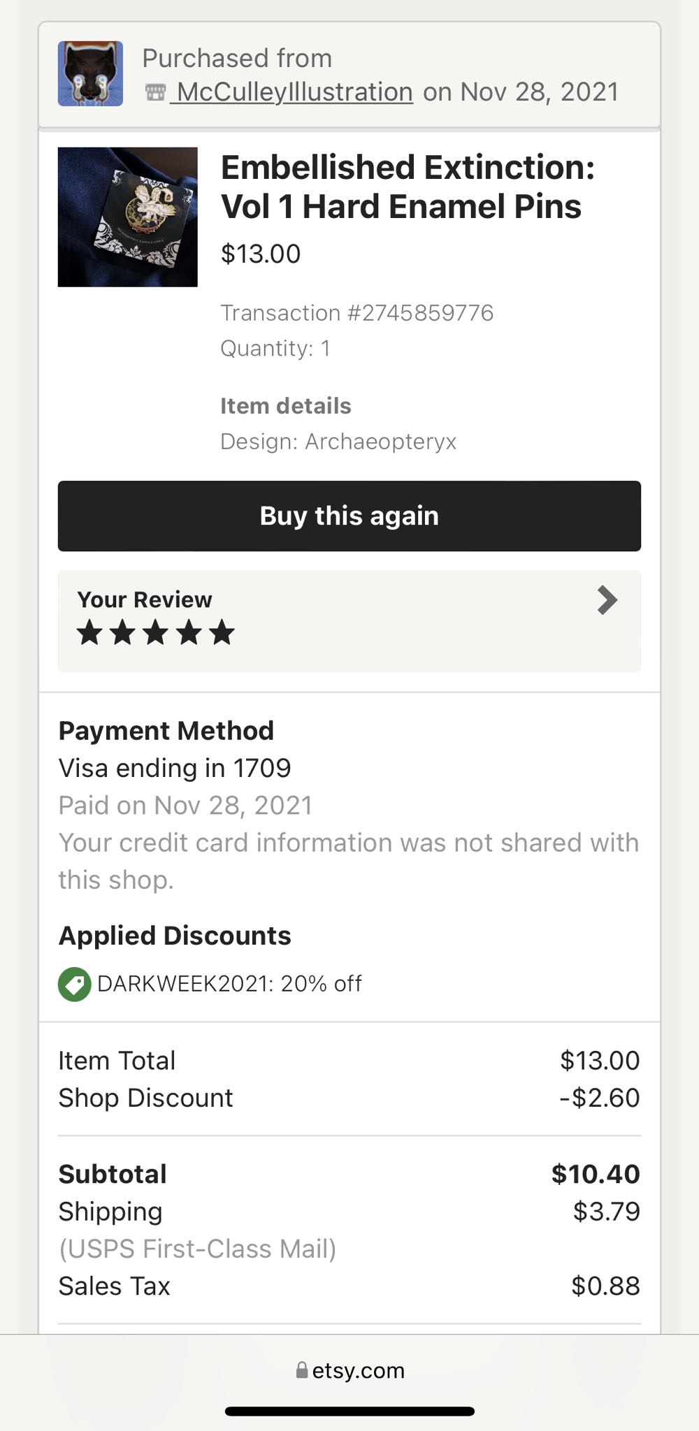Click the Visa ending in 1709 text
The width and height of the screenshot is (699, 1431).
pyautogui.click(x=175, y=768)
